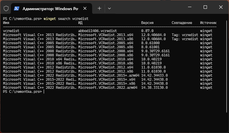Click ID 'Microsoft.VCRedist.2013.x64'
This screenshot has height=133, width=229.
click(x=106, y=35)
